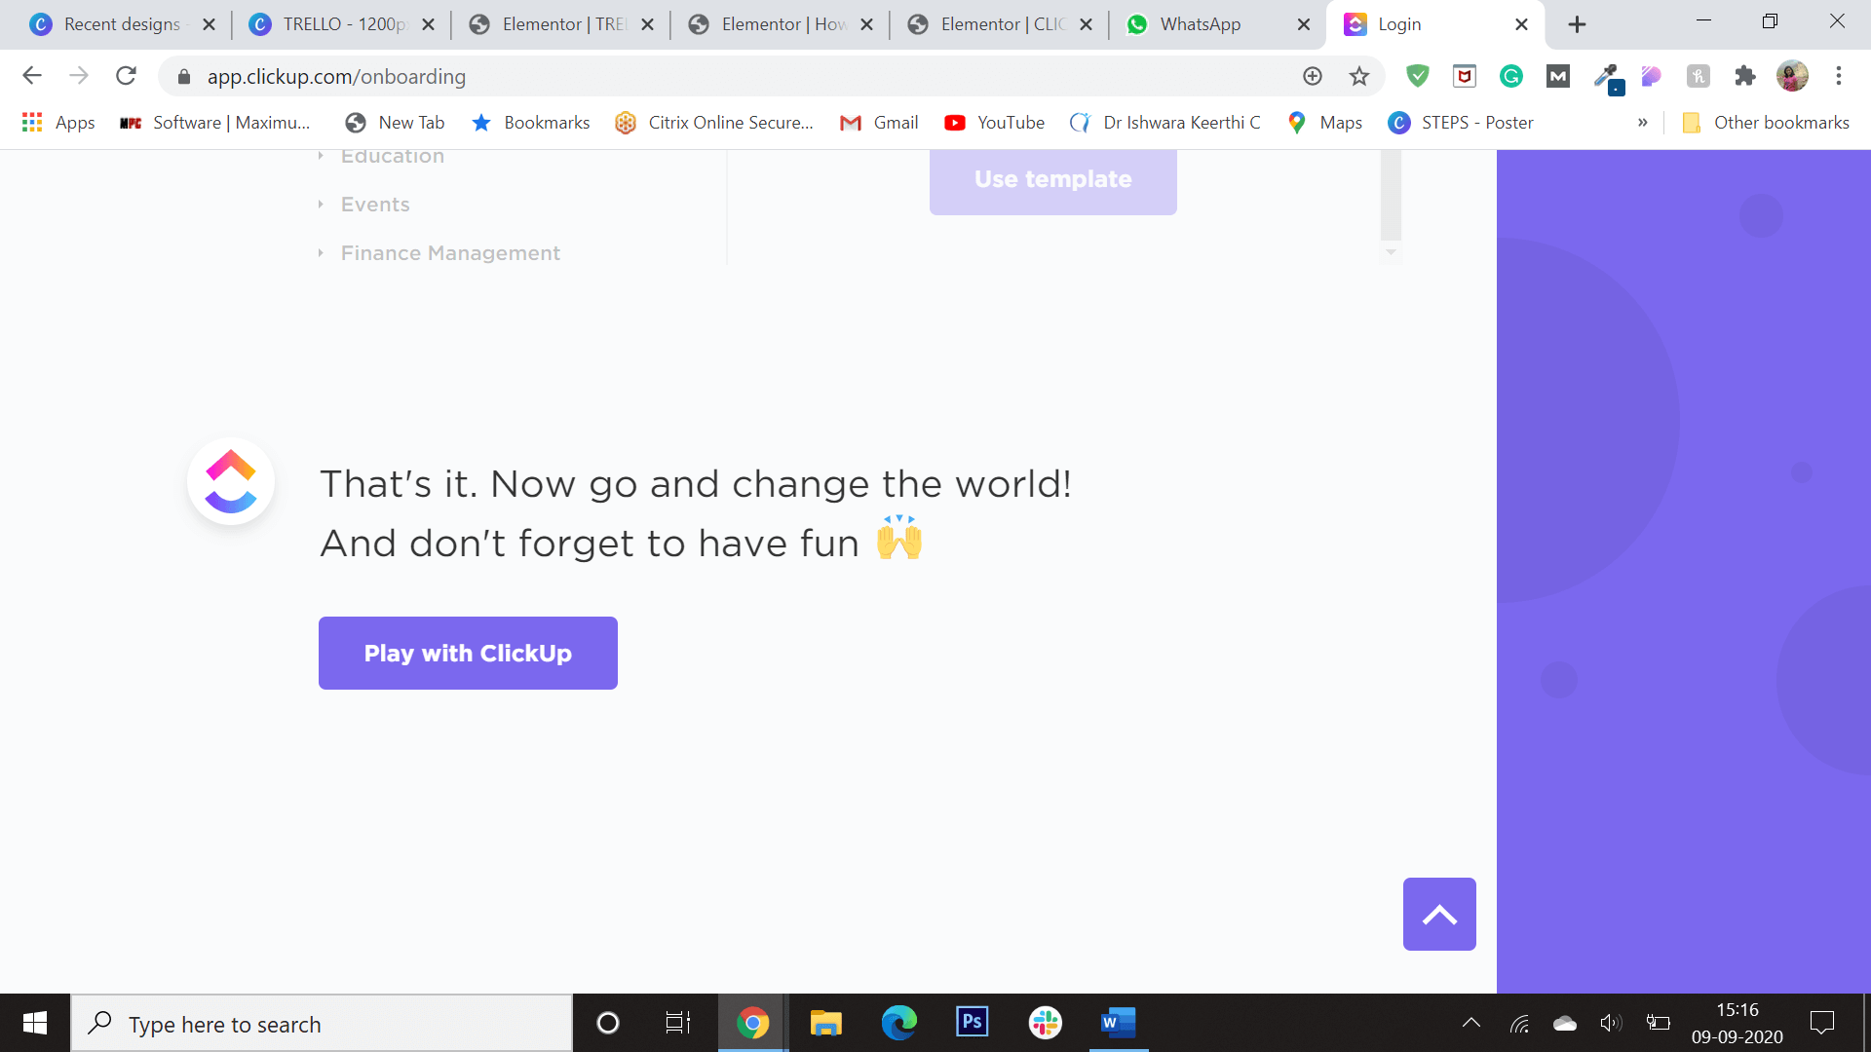1871x1052 pixels.
Task: Open a new tab with the plus button
Action: (x=1577, y=24)
